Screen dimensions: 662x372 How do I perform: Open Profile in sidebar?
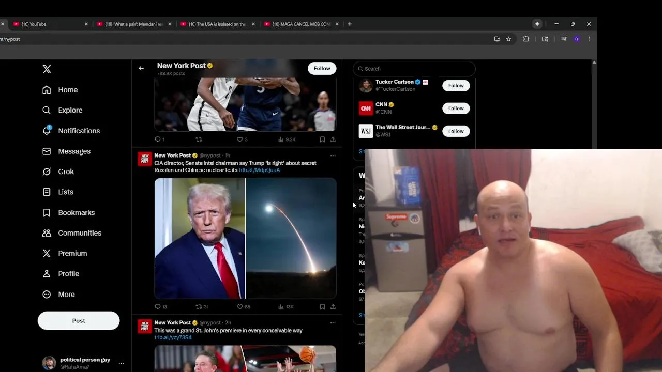pyautogui.click(x=61, y=274)
